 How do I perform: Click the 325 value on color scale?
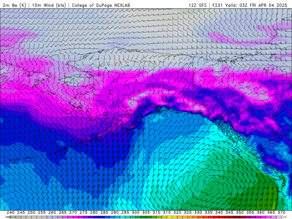pyautogui.click(x=188, y=212)
